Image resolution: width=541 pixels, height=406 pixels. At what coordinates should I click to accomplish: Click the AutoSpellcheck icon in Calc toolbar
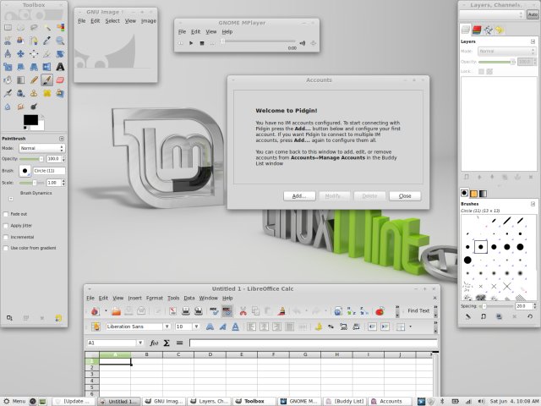(227, 311)
